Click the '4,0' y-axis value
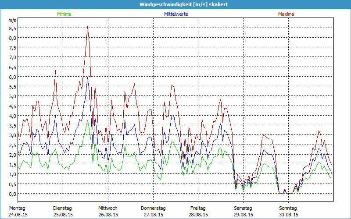 point(13,116)
